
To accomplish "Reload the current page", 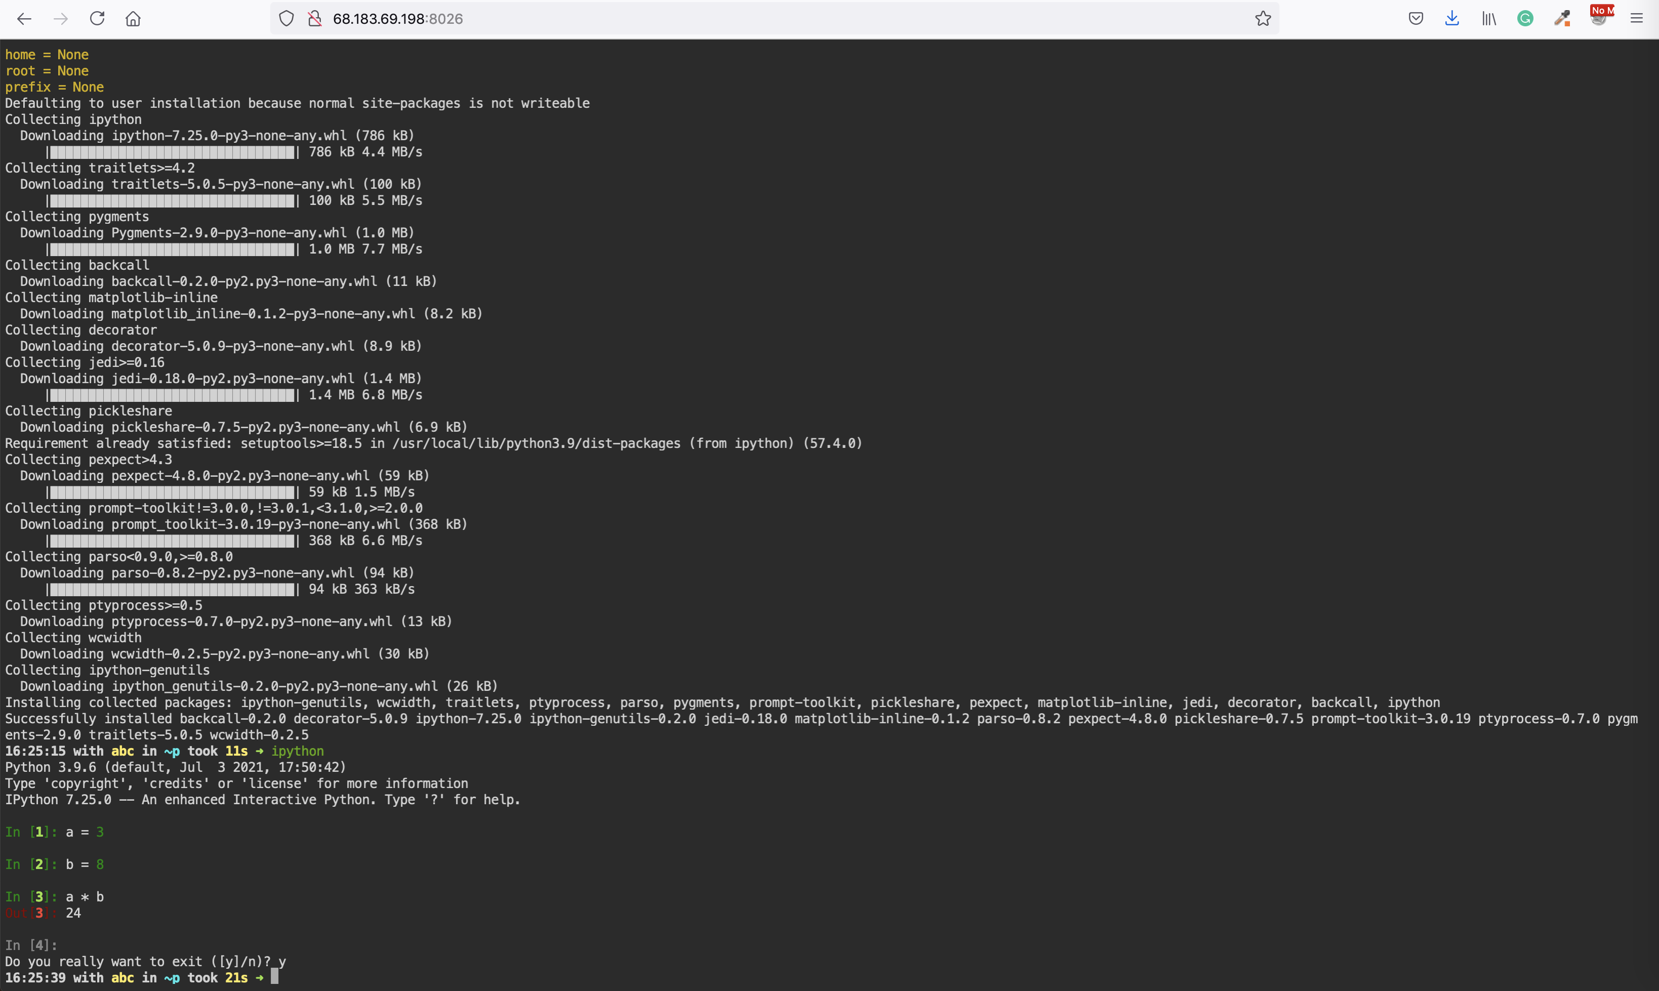I will (x=97, y=19).
